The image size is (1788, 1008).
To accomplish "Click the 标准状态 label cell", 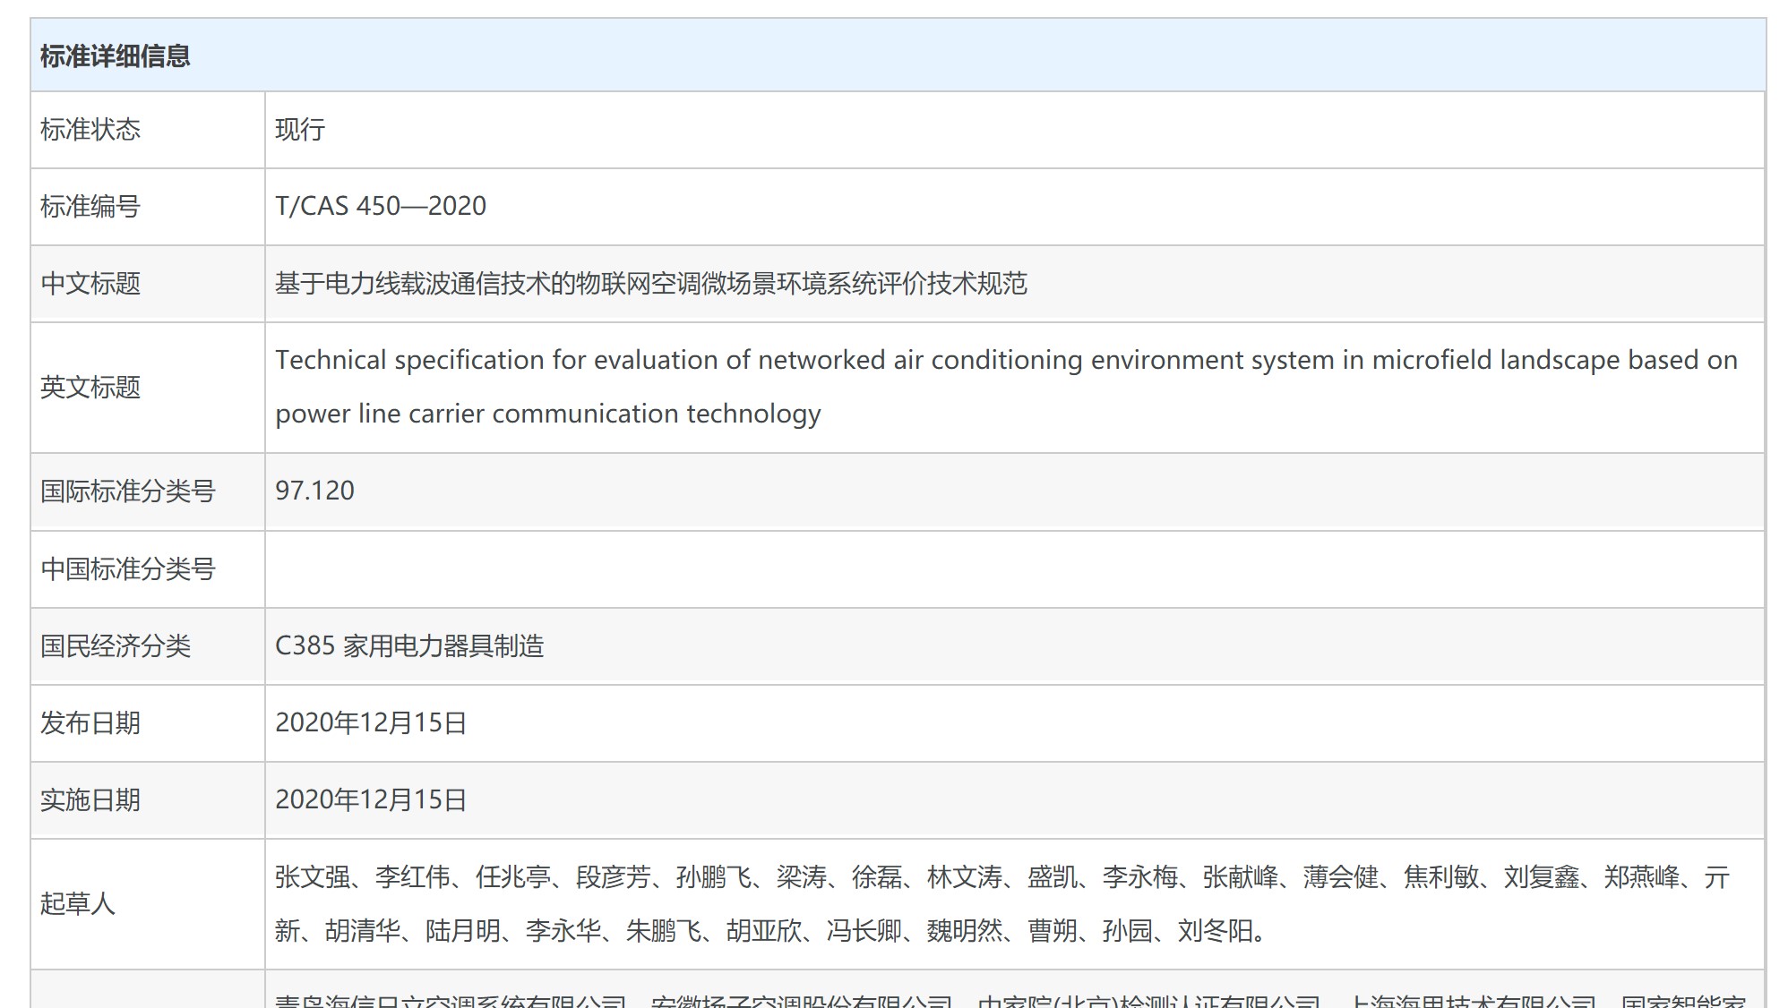I will [x=90, y=130].
